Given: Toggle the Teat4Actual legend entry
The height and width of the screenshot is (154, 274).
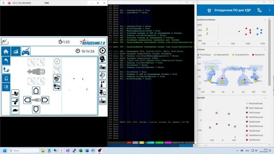Looking at the screenshot, I should point(253,140).
